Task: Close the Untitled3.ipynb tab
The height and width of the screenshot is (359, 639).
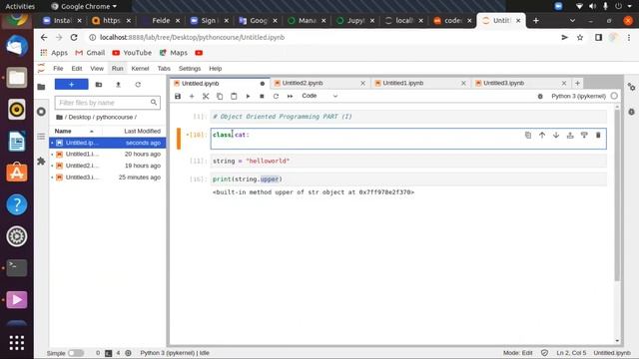Action: click(564, 83)
